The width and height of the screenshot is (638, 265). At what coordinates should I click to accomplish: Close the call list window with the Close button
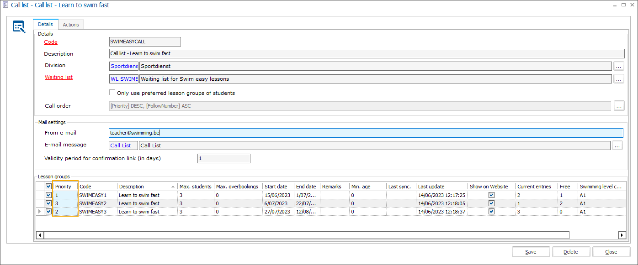[x=611, y=251]
